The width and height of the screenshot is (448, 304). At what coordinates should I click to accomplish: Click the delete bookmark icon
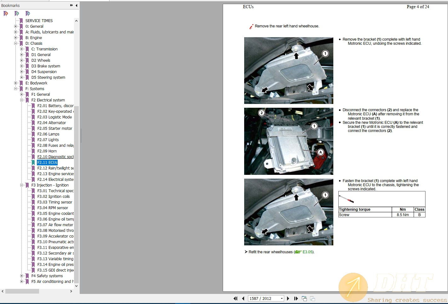pos(6,14)
